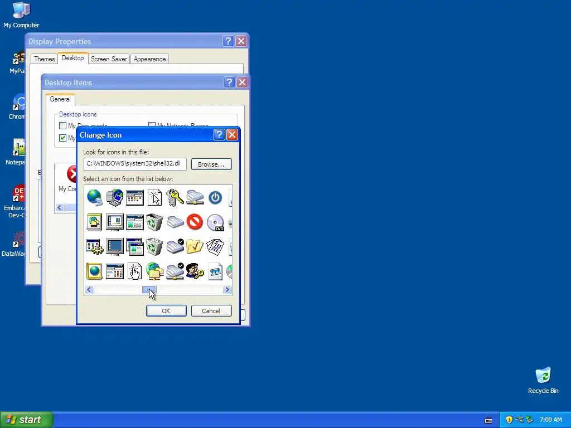
Task: Open the Appearance tab
Action: [149, 59]
